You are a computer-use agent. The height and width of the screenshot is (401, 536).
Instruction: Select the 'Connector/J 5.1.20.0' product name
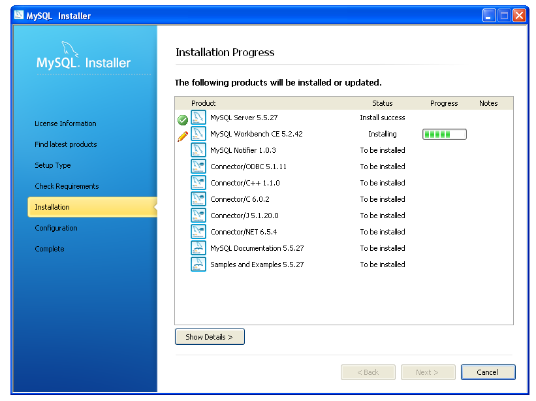(244, 216)
